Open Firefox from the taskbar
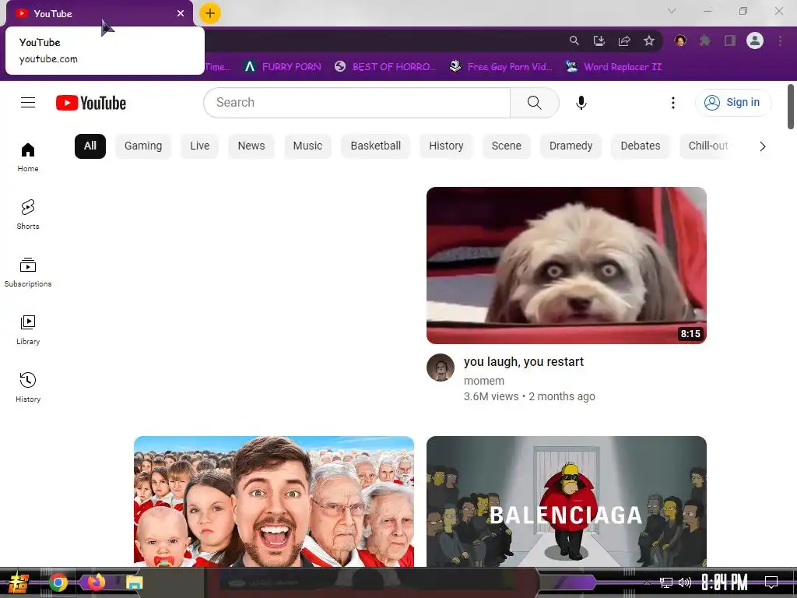The image size is (797, 598). [x=96, y=582]
